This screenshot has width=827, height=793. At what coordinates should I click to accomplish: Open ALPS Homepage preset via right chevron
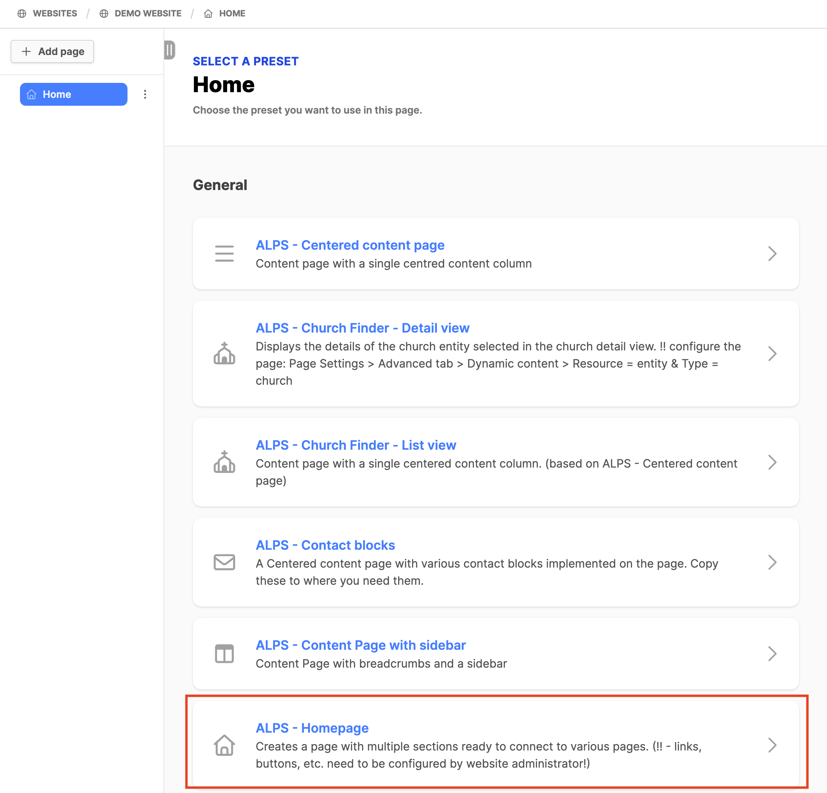(772, 745)
